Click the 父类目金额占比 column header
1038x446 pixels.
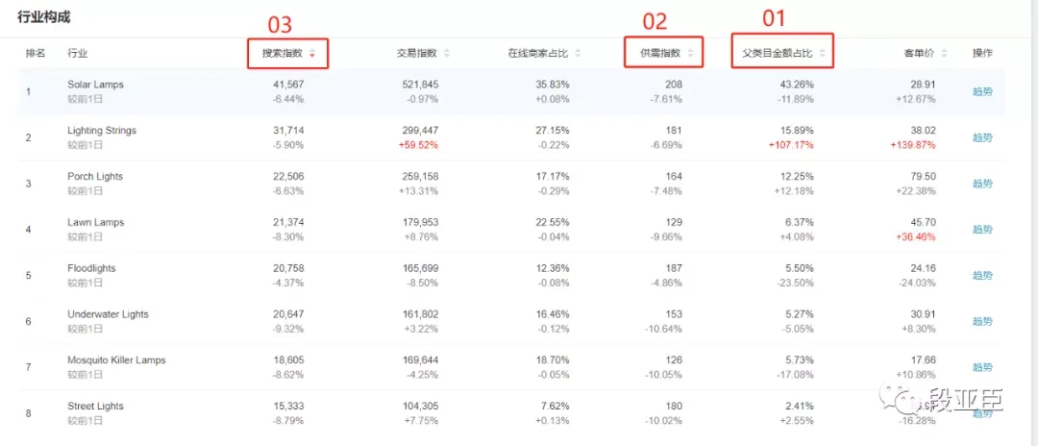coord(778,54)
